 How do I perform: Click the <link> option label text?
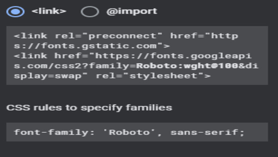(49, 11)
